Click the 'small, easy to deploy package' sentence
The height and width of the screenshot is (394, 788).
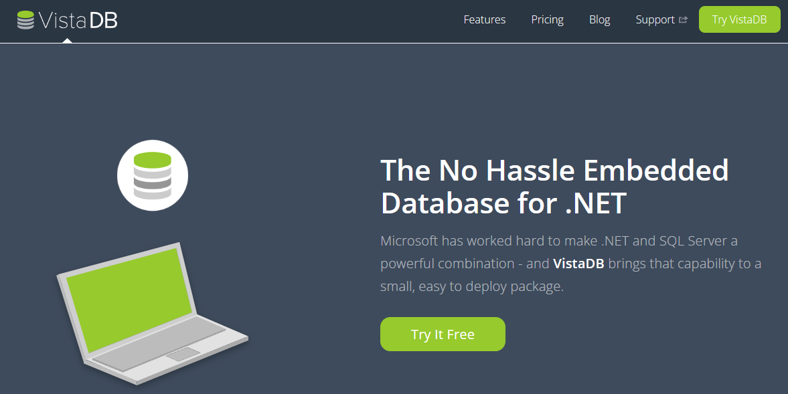click(x=472, y=286)
